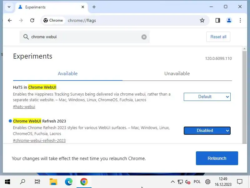Open the clock showing 12:49
This screenshot has height=188, width=250.
223,182
